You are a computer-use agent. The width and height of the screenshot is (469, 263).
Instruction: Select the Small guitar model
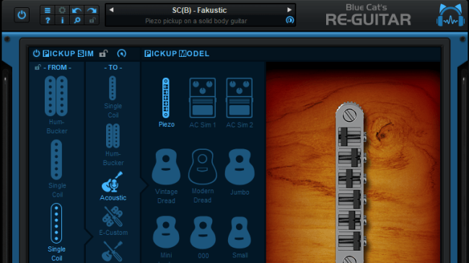tap(240, 237)
